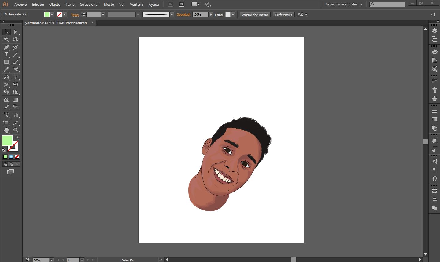
Task: Open the Objeto menu
Action: [55, 5]
